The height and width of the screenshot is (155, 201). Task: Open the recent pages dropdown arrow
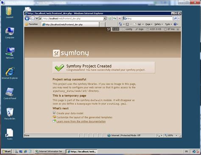[x=37, y=19]
